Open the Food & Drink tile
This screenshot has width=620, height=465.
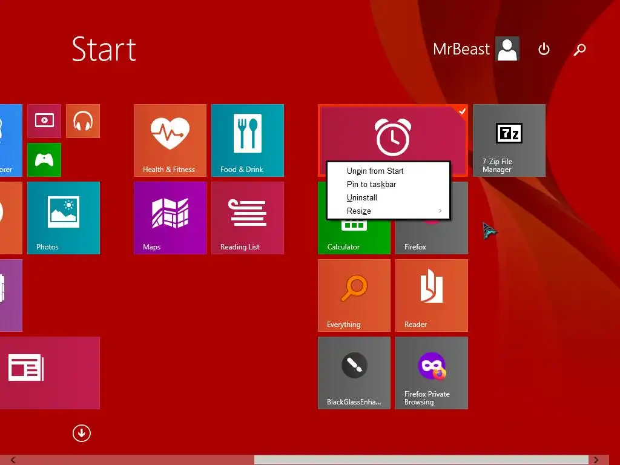click(x=248, y=140)
